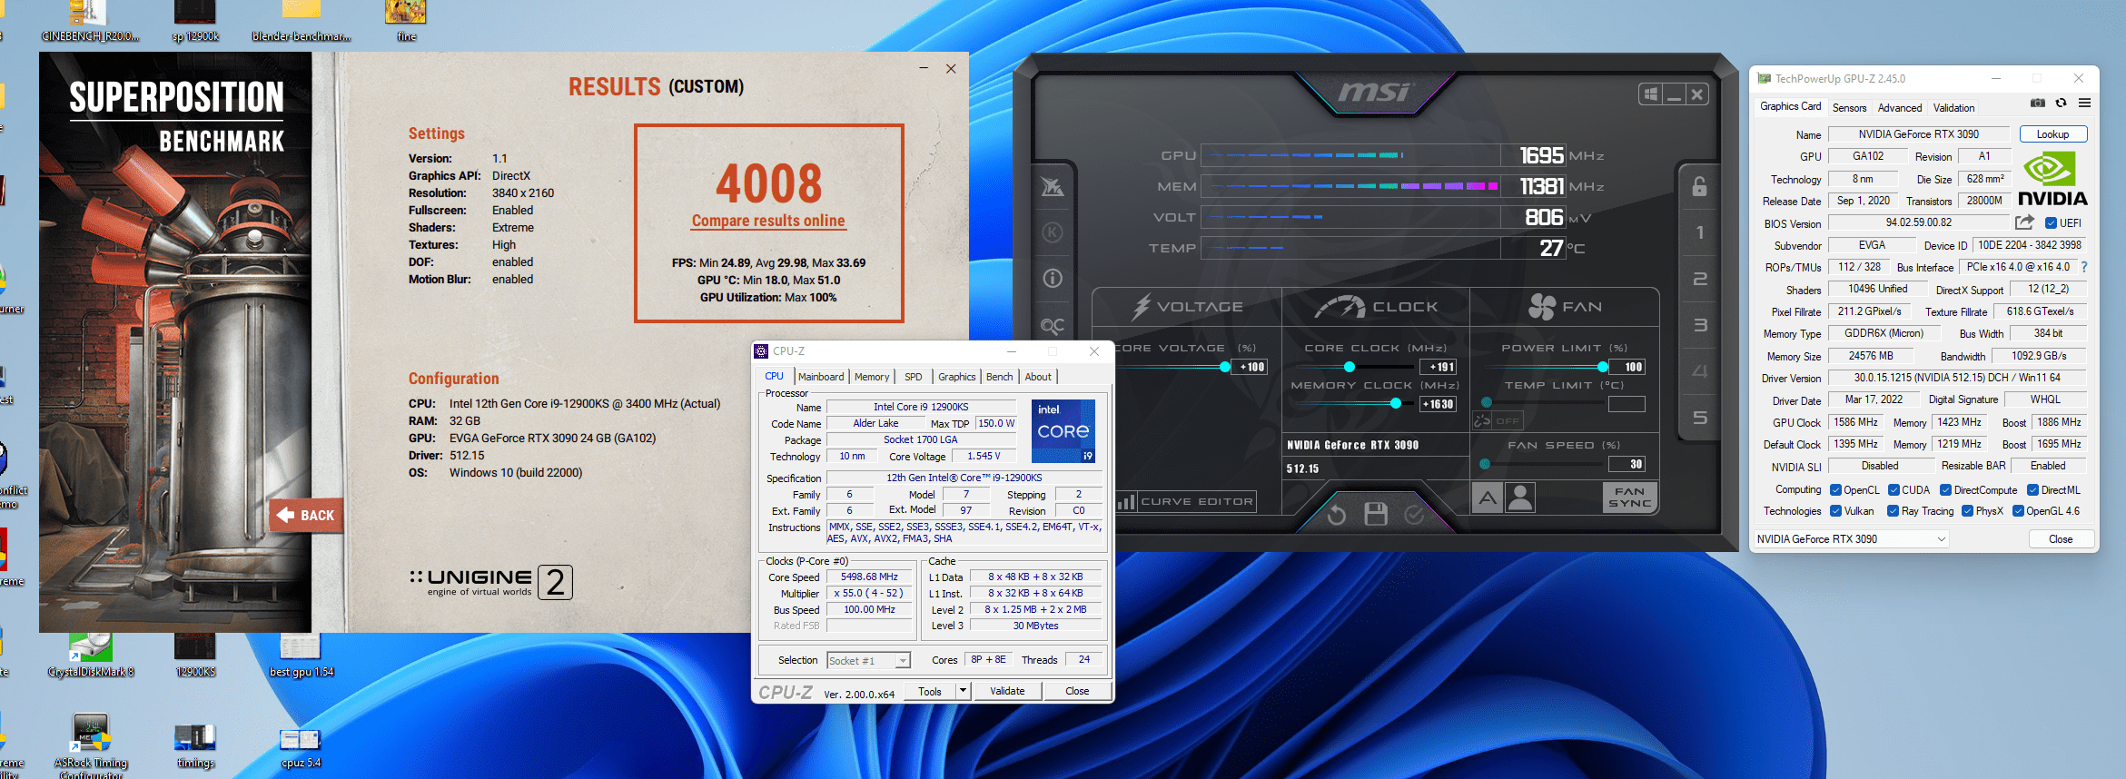Click the Windows startup icon in Afterburner

[x=1650, y=94]
